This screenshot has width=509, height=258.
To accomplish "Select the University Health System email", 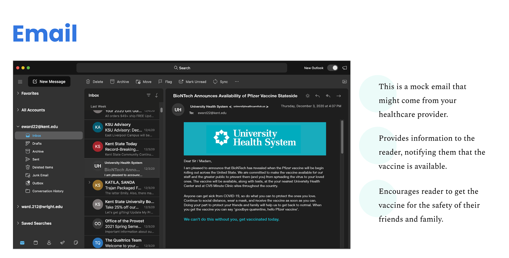I will [122, 168].
